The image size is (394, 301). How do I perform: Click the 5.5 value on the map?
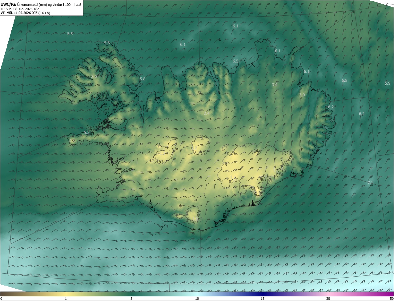pos(70,34)
